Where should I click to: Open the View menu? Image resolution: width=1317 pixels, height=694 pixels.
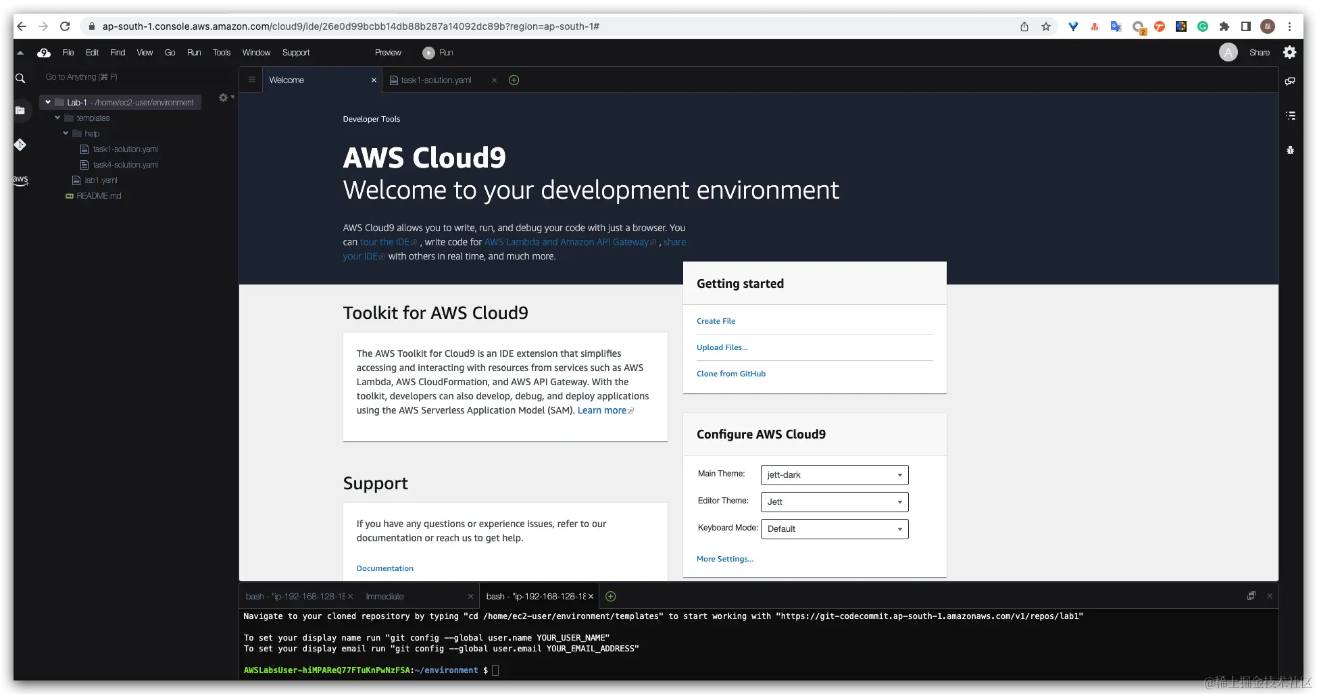pyautogui.click(x=145, y=53)
